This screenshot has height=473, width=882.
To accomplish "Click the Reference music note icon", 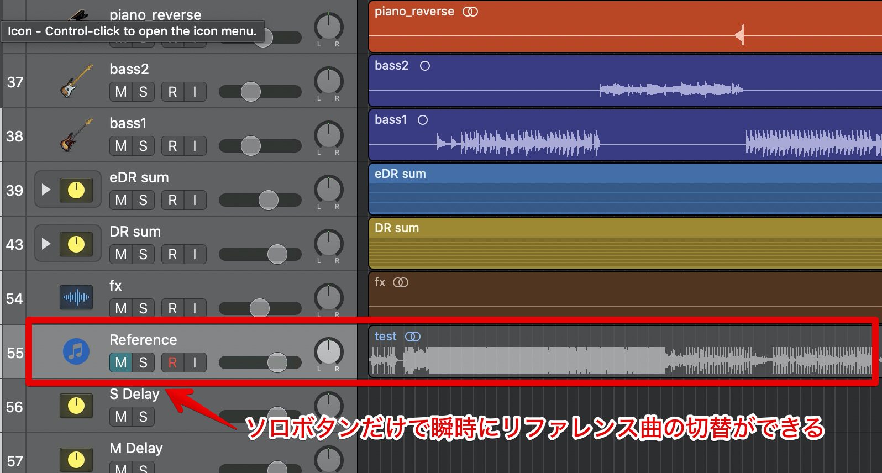I will (76, 351).
